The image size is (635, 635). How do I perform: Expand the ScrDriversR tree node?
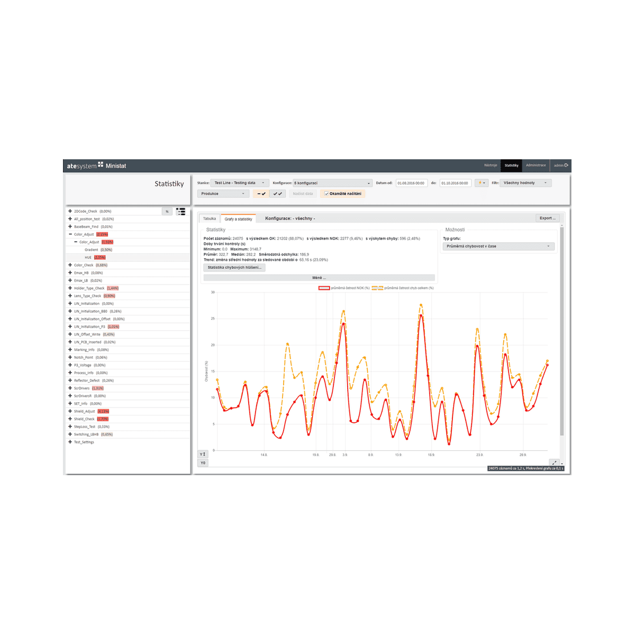[70, 396]
